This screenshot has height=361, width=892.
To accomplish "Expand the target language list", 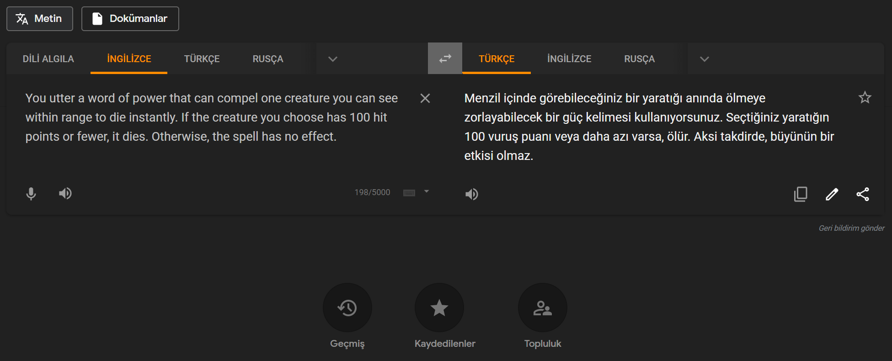I will tap(704, 59).
